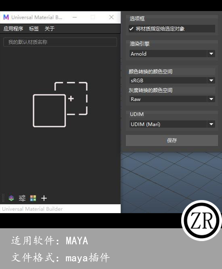Expand the UDIM (Mari) dropdown

coord(171,124)
